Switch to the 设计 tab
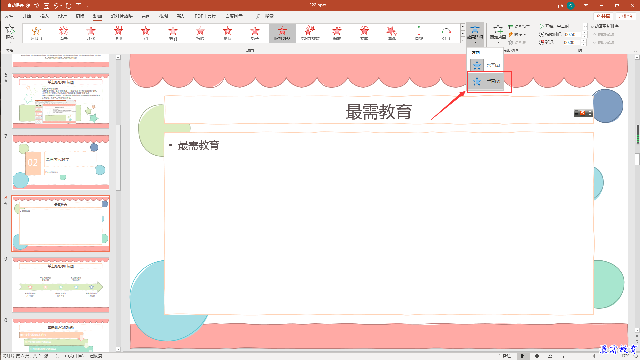Image resolution: width=640 pixels, height=360 pixels. (62, 16)
